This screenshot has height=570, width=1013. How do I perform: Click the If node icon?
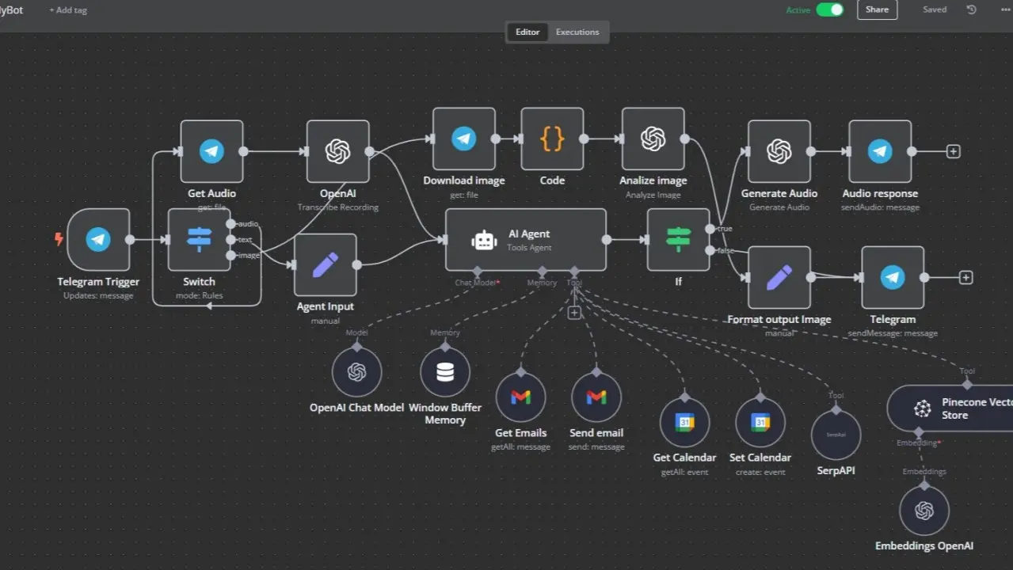[678, 240]
